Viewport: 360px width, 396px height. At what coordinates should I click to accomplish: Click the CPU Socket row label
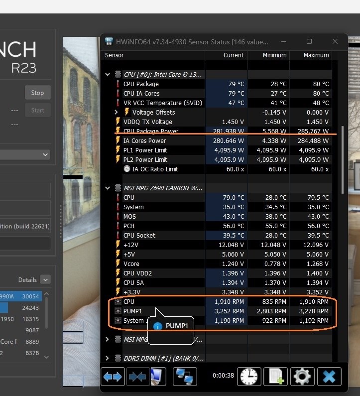click(139, 236)
